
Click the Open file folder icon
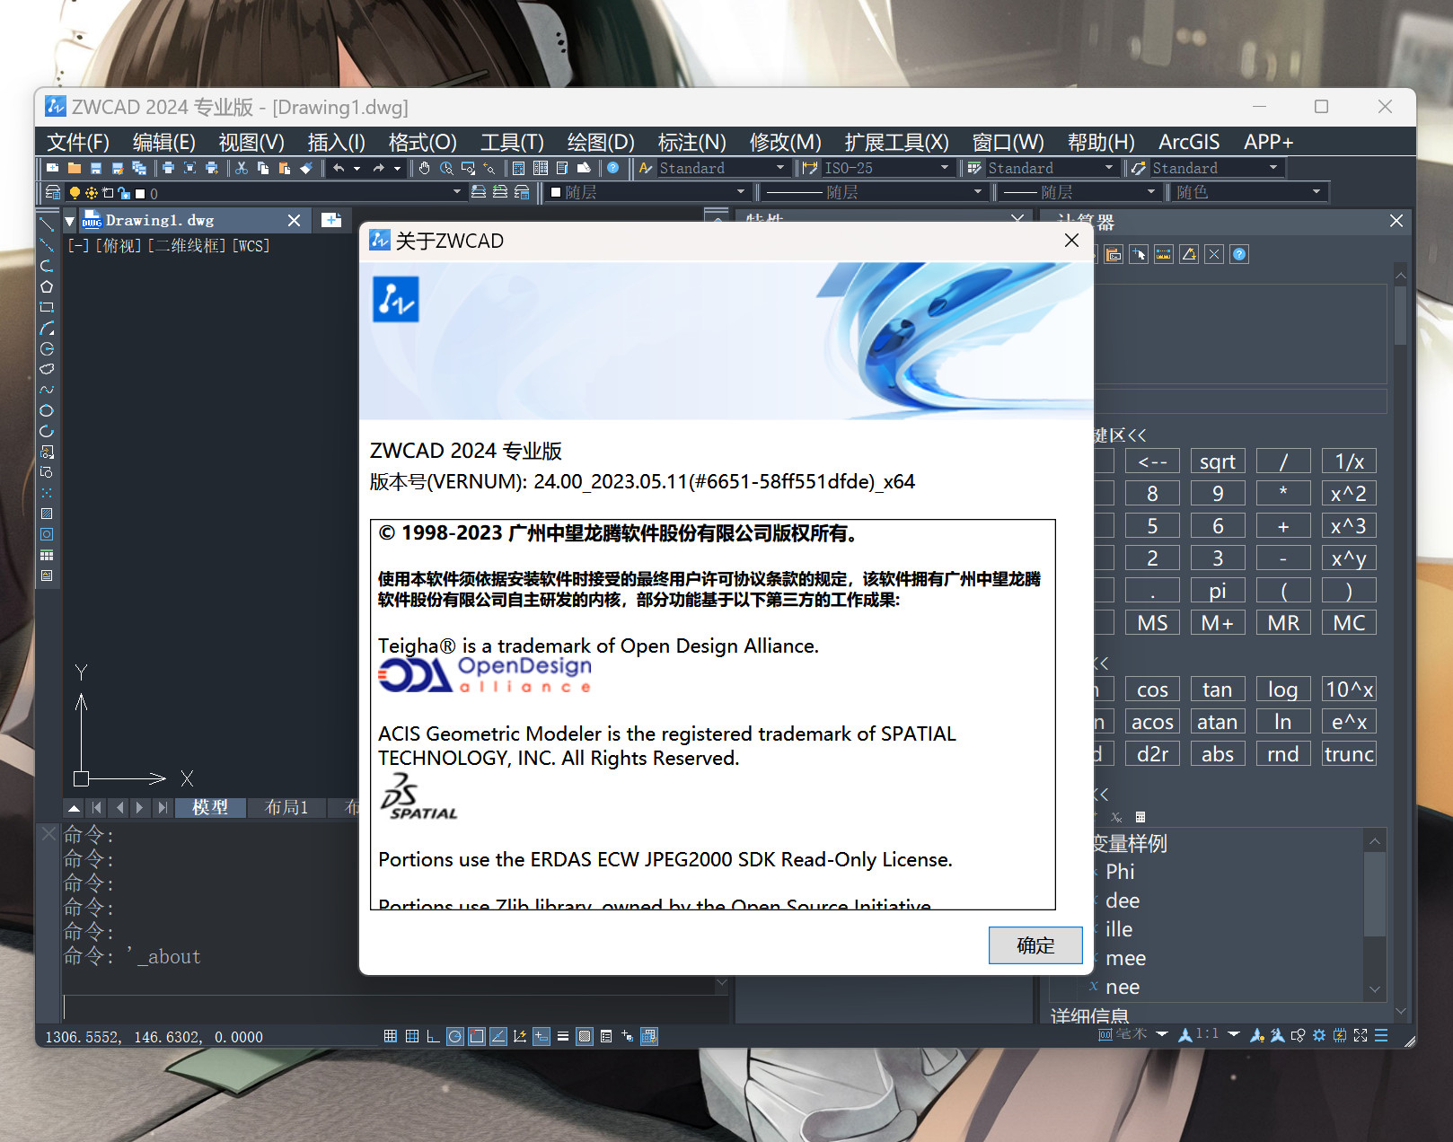[x=75, y=168]
